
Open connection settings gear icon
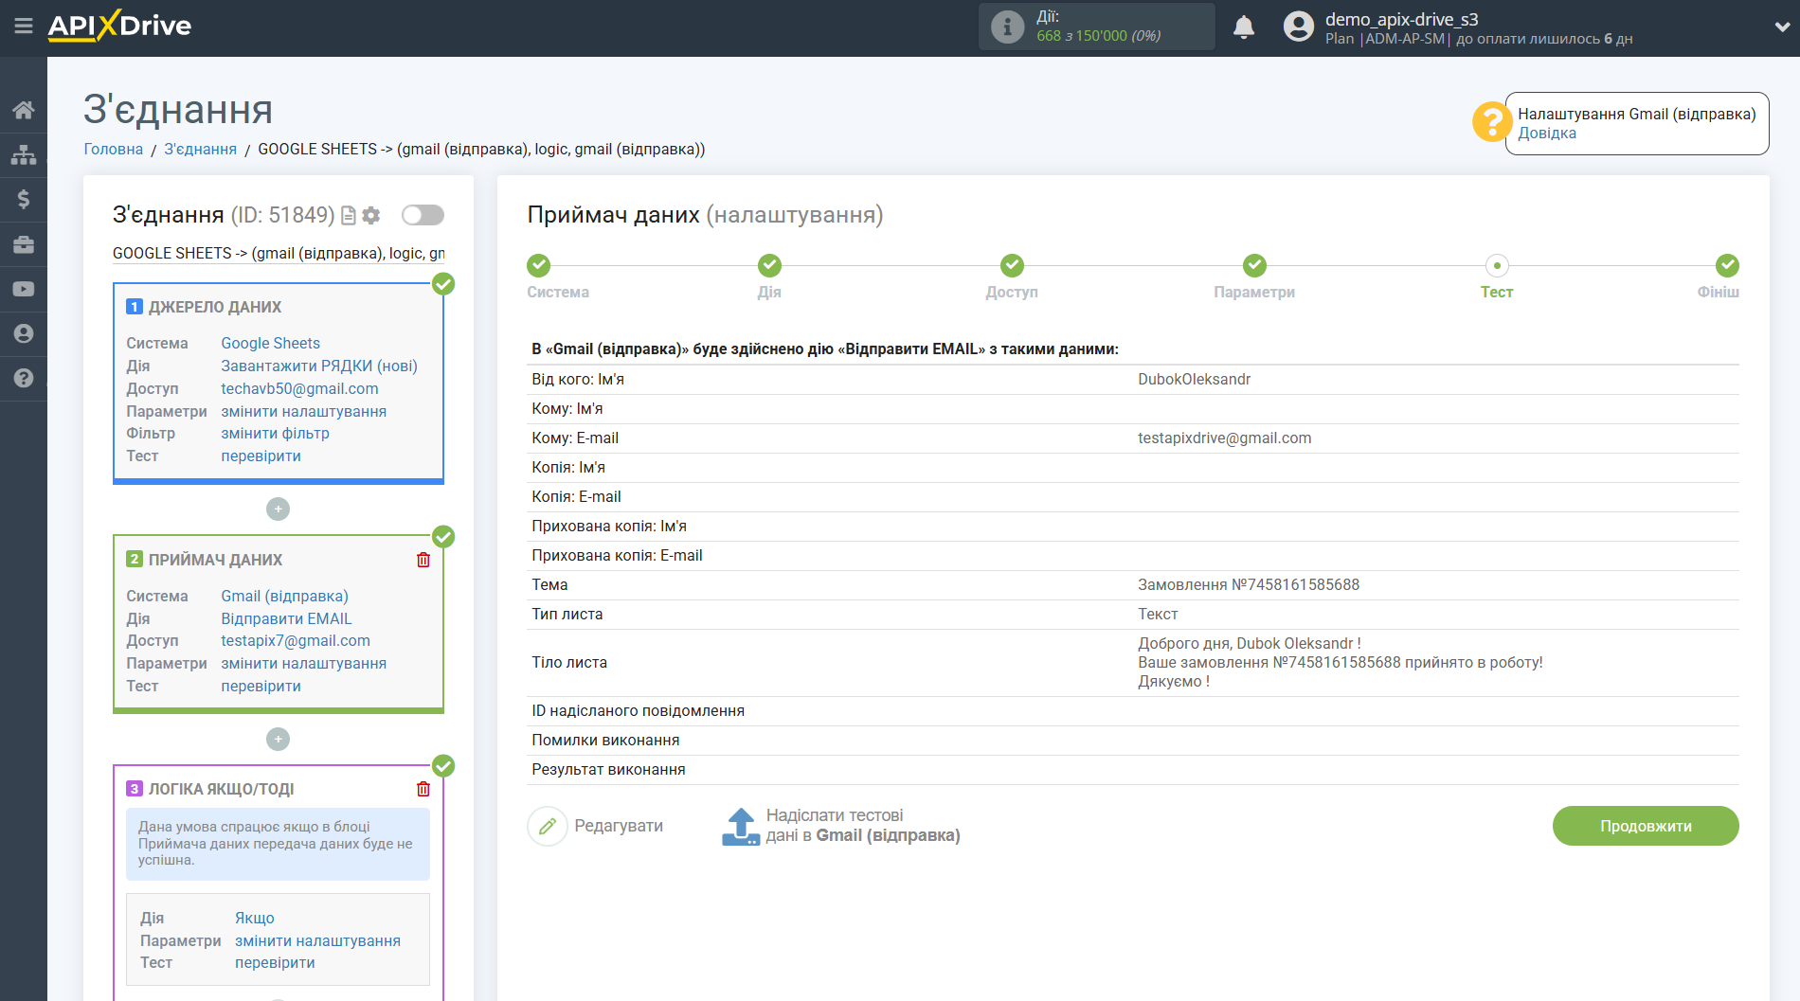[371, 216]
